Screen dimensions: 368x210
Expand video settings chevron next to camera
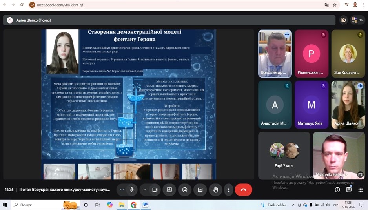pyautogui.click(x=145, y=190)
